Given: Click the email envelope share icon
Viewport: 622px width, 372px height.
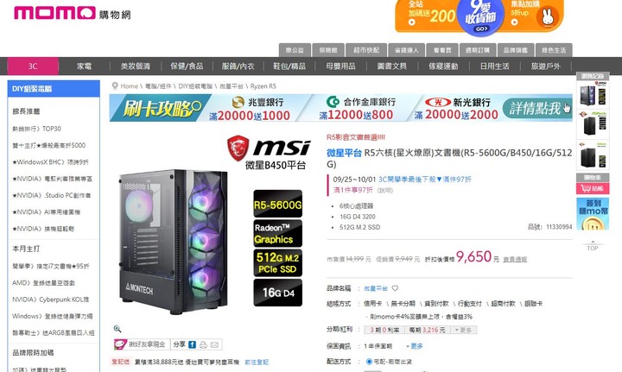Looking at the screenshot, I should pyautogui.click(x=214, y=344).
